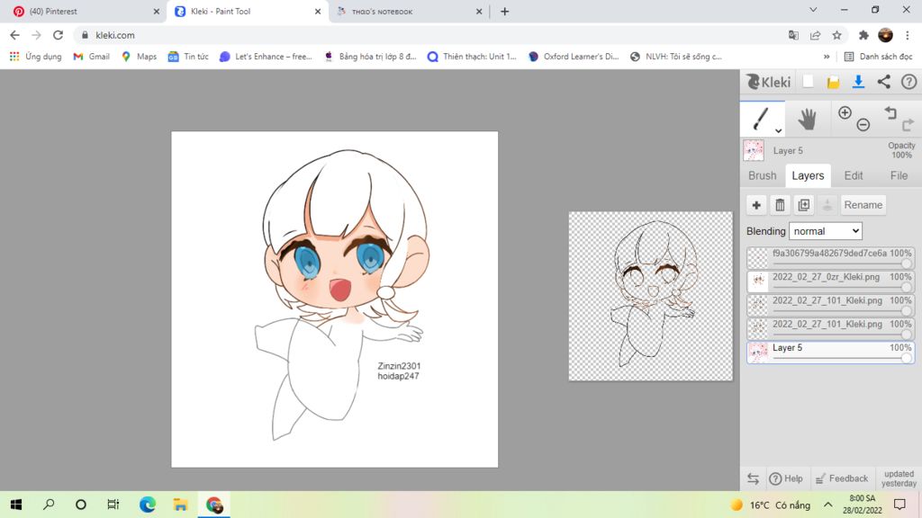Share the drawing via share icon
The height and width of the screenshot is (518, 922).
(884, 82)
